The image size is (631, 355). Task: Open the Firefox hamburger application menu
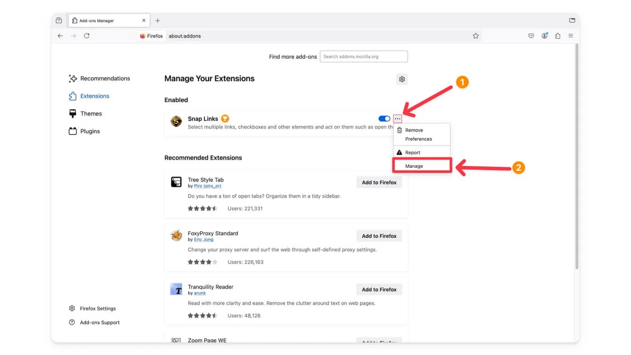pos(571,36)
